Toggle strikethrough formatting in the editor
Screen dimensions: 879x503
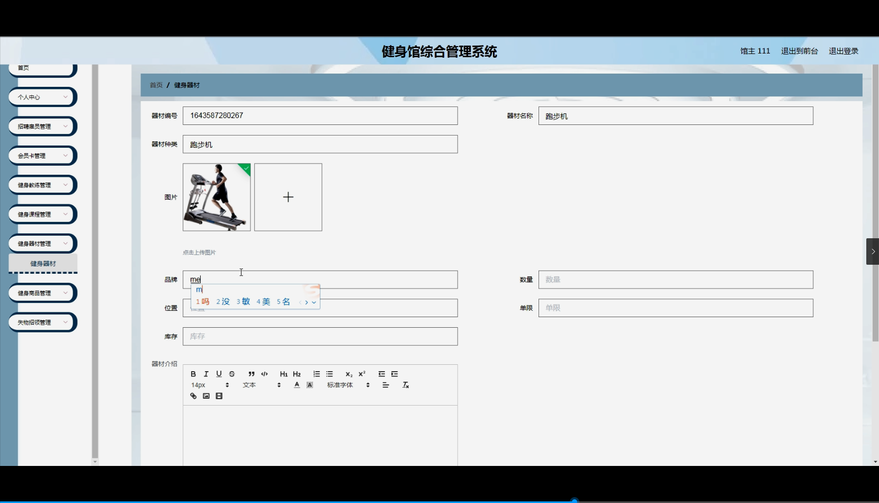(232, 374)
